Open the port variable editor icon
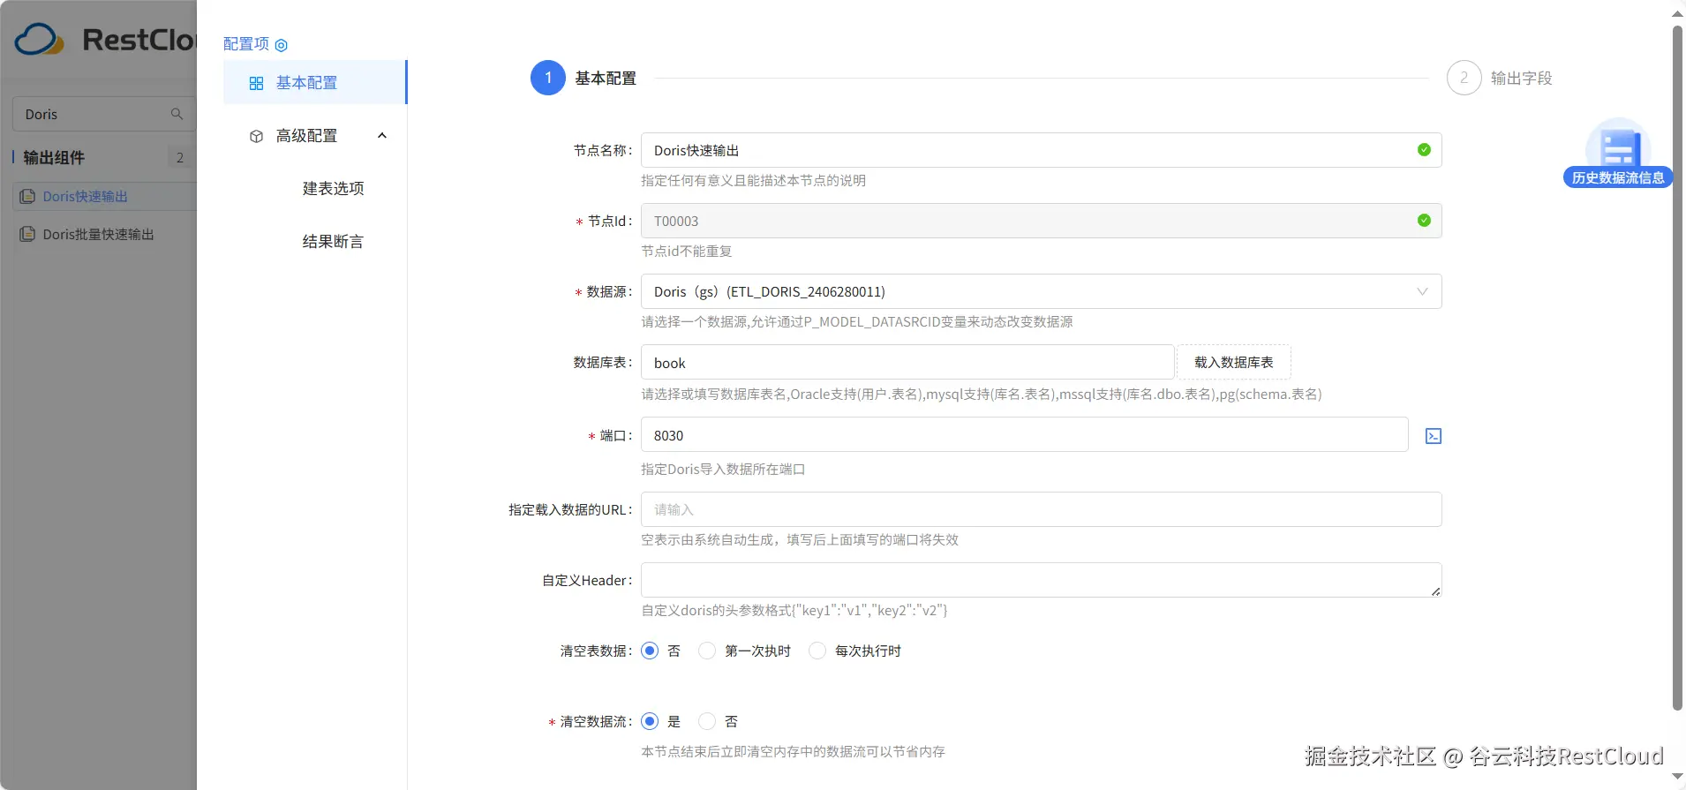1686x790 pixels. tap(1434, 436)
